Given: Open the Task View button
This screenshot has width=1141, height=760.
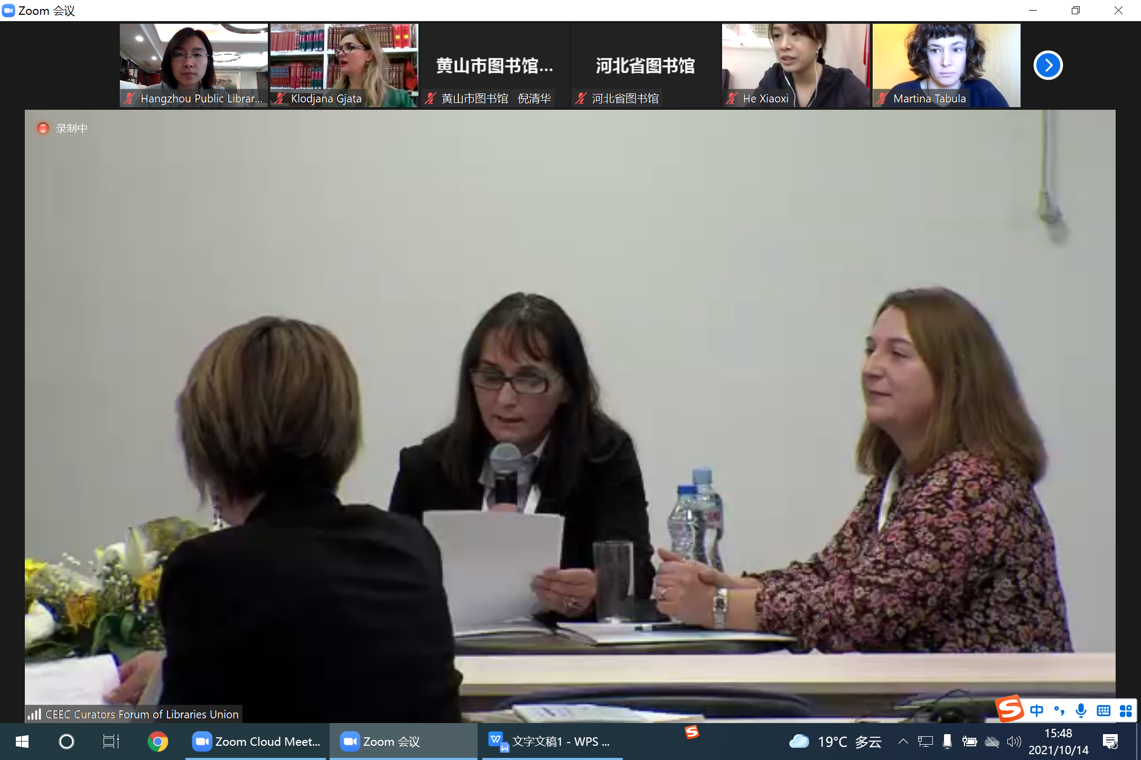Looking at the screenshot, I should point(111,742).
